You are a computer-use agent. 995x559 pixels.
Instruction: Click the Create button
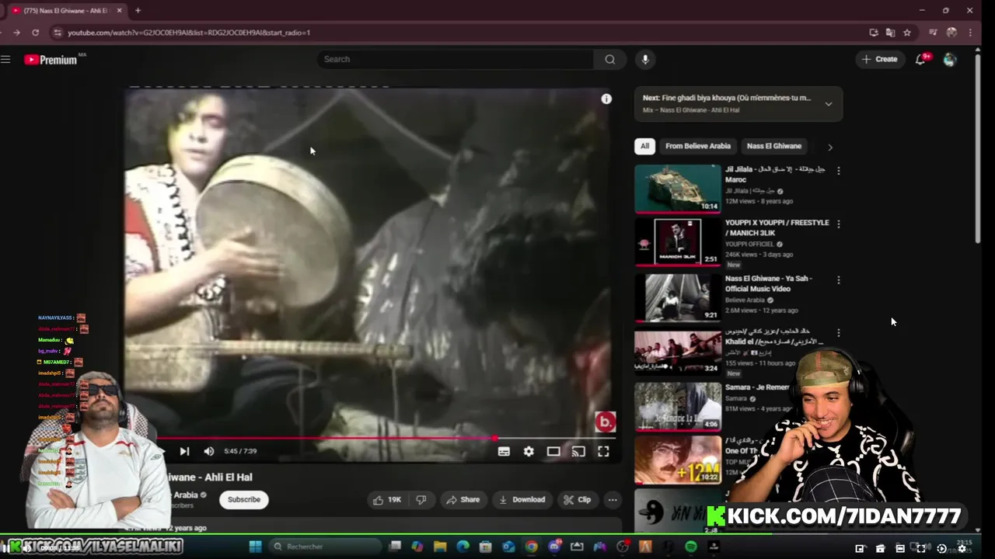click(x=880, y=59)
